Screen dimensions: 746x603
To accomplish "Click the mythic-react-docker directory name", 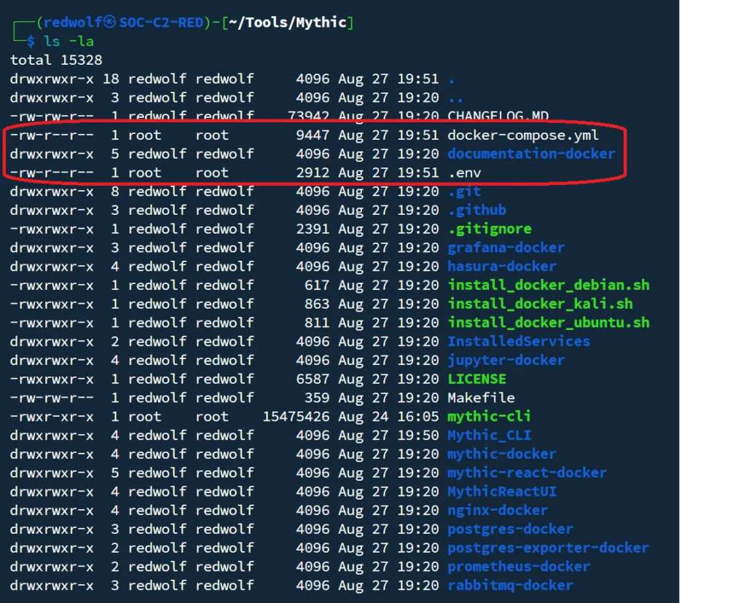I will (527, 473).
